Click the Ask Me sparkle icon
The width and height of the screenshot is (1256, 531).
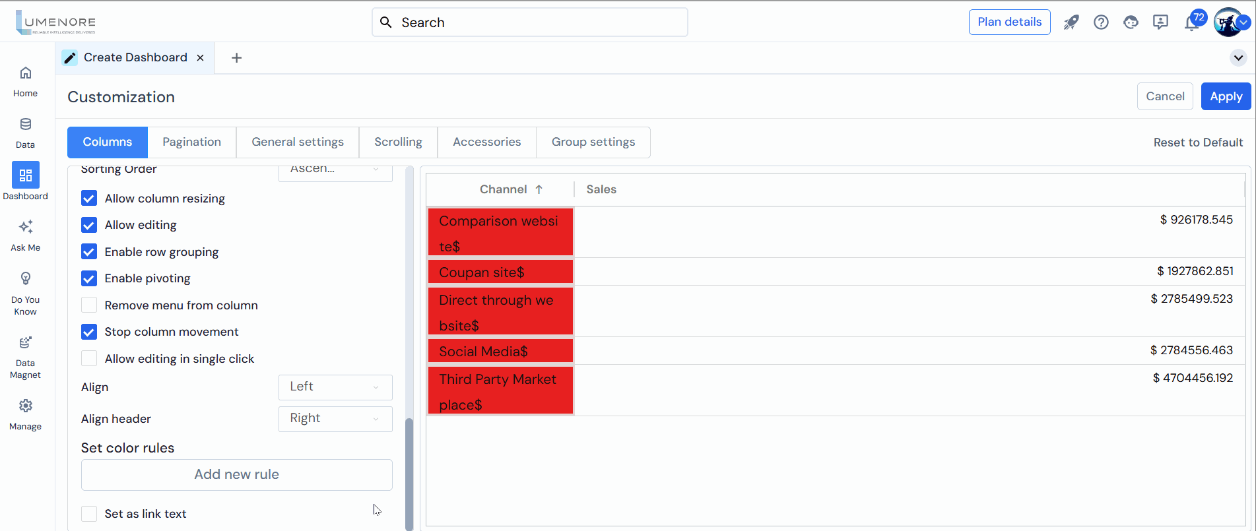25,228
